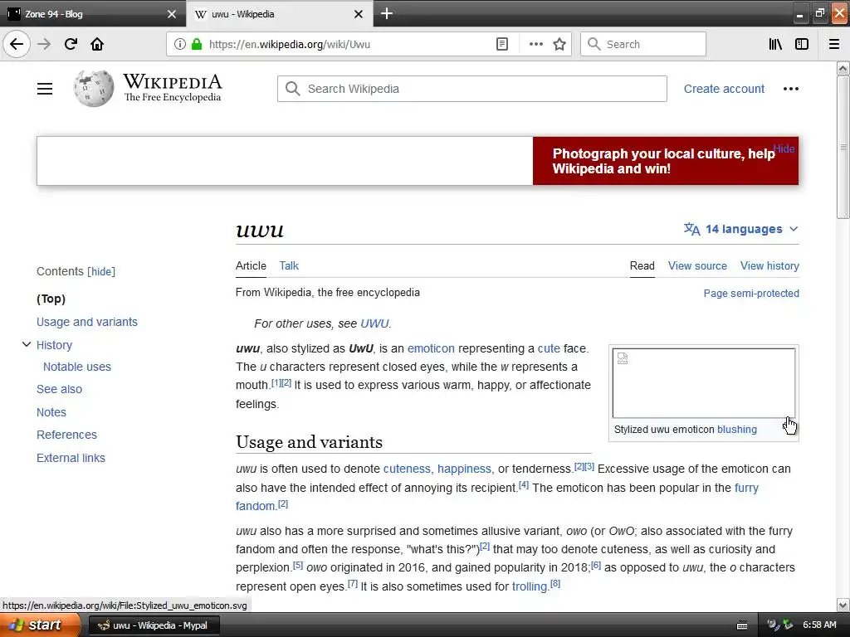Viewport: 850px width, 637px height.
Task: Click the address bar URL
Action: 290,44
